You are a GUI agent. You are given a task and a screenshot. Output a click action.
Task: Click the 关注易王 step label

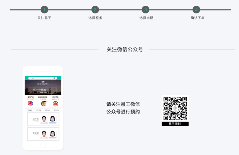click(x=44, y=18)
